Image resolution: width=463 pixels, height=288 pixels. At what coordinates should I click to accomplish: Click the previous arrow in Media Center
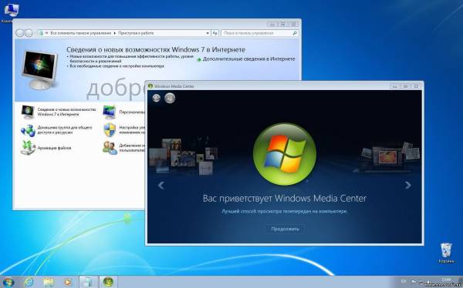(x=161, y=185)
